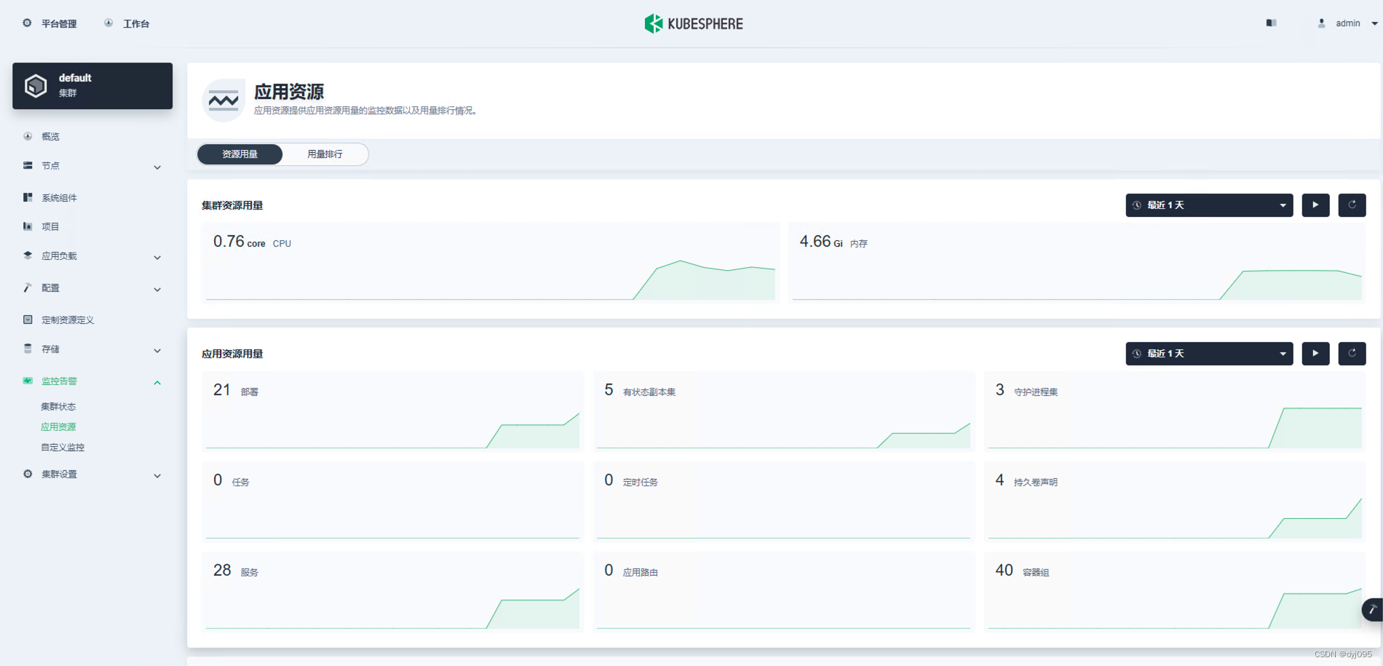Screen dimensions: 1383x666
Task: Select the default cluster card
Action: pos(92,86)
